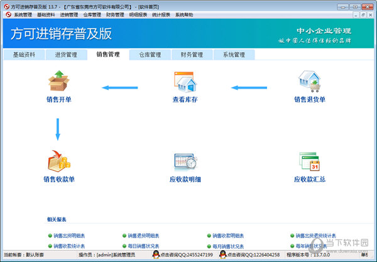Switch to the 仓库管理 tab

click(150, 55)
